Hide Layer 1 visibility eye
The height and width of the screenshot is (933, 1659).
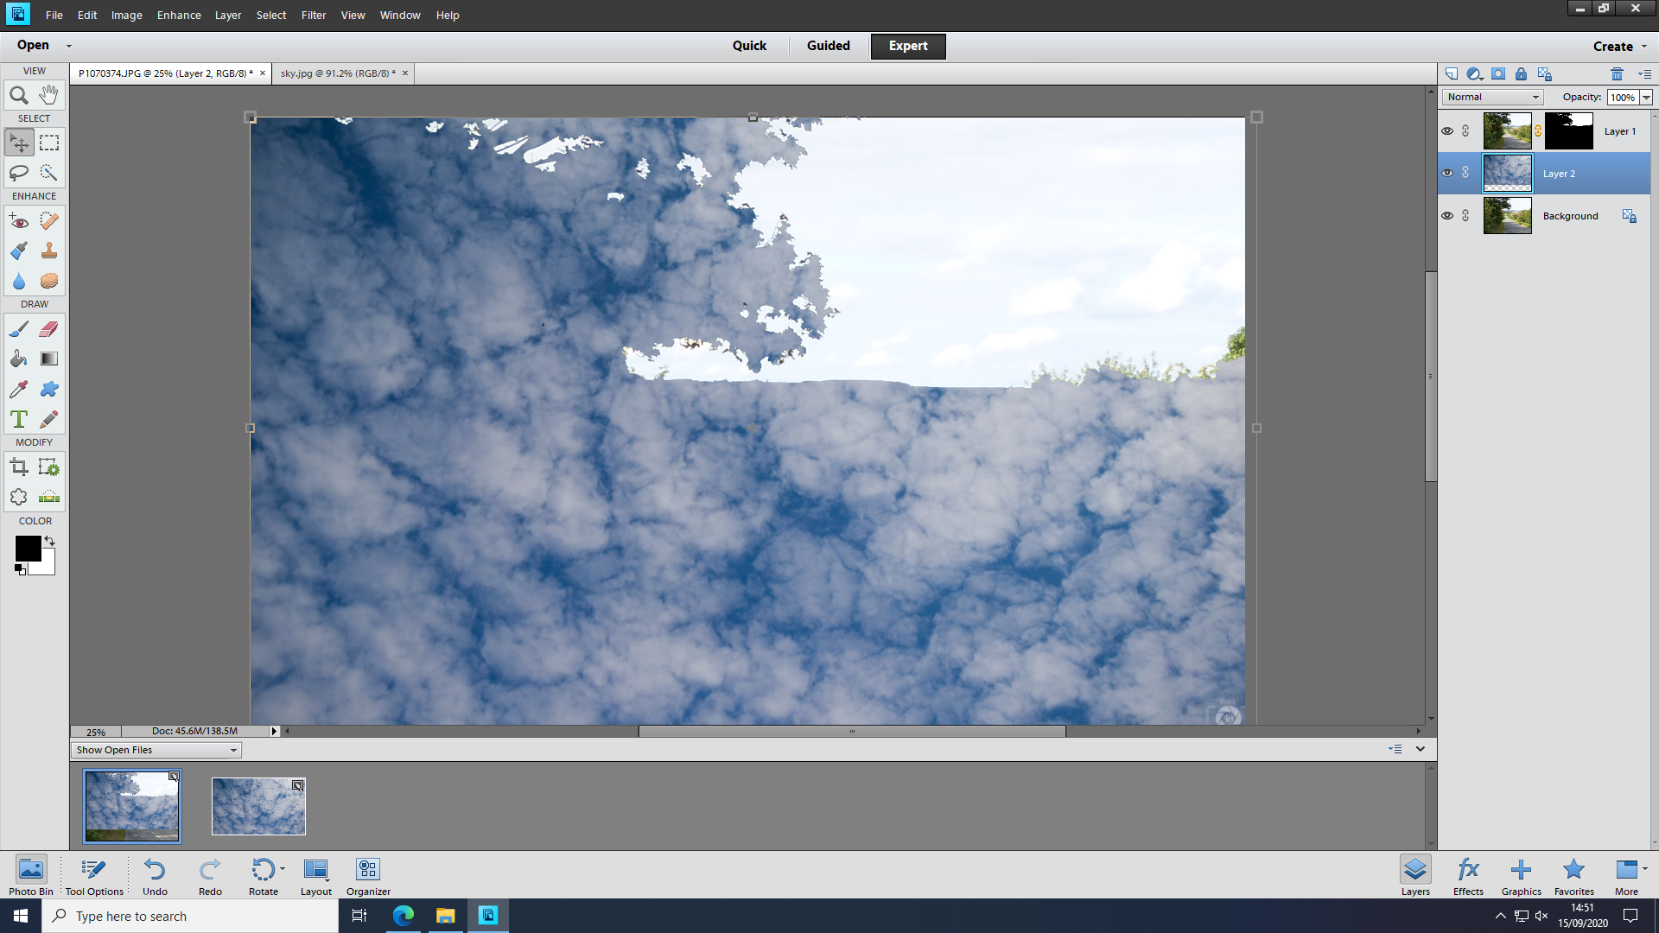pyautogui.click(x=1447, y=131)
